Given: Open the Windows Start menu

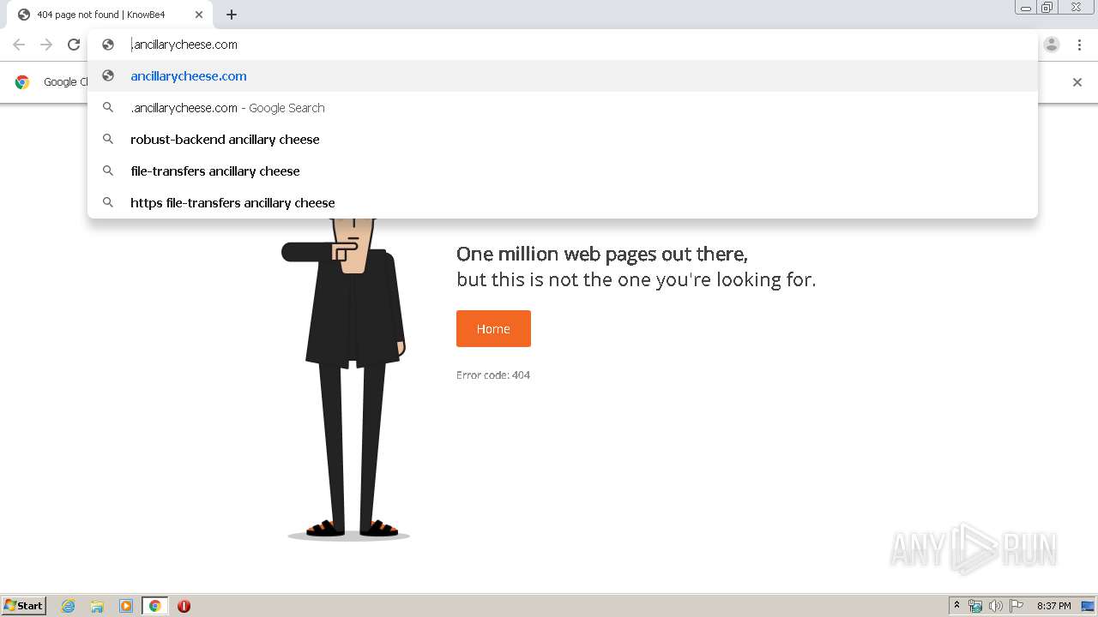Looking at the screenshot, I should point(24,606).
